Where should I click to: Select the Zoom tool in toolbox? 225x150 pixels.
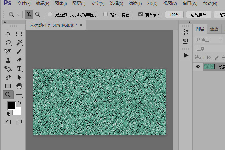coord(8,95)
